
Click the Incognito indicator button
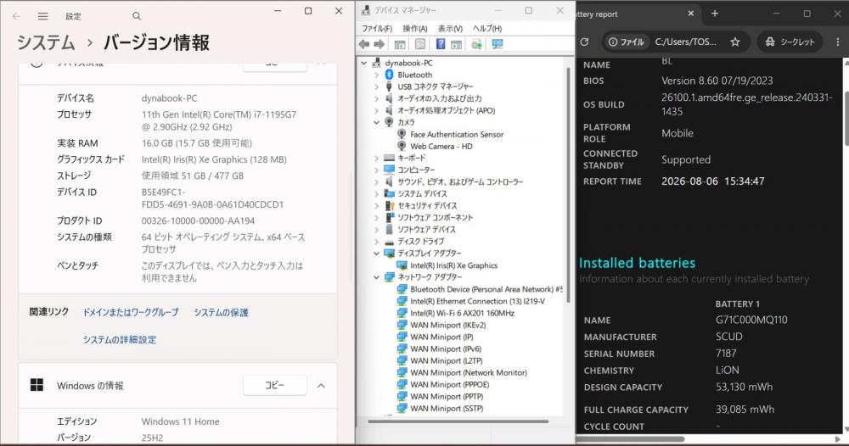790,42
